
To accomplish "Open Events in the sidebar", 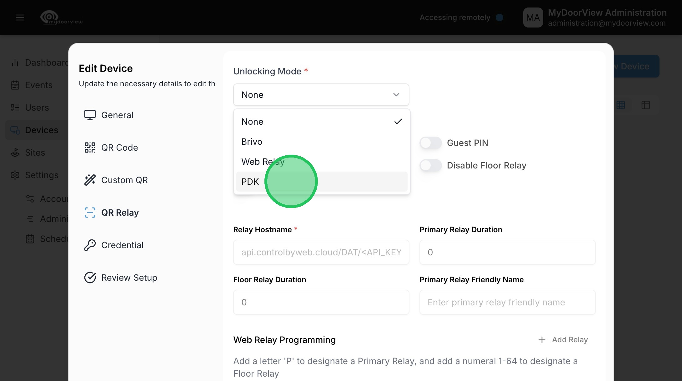I will (x=38, y=85).
